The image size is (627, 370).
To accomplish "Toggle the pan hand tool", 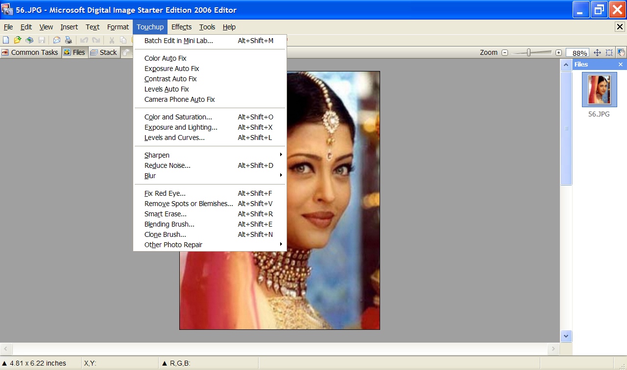I will (x=621, y=52).
